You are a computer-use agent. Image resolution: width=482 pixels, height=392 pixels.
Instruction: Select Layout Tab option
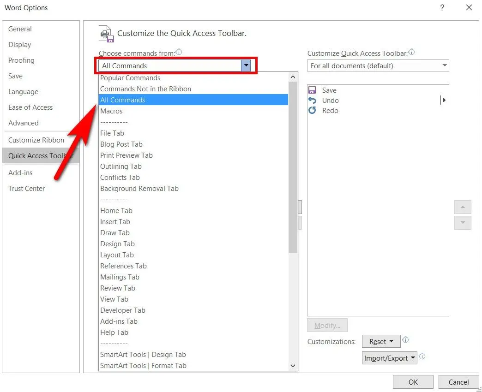click(193, 255)
